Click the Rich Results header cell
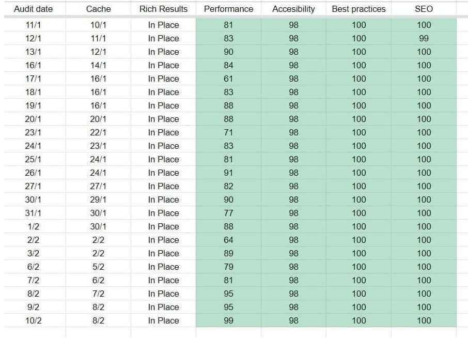The height and width of the screenshot is (338, 468). 163,9
